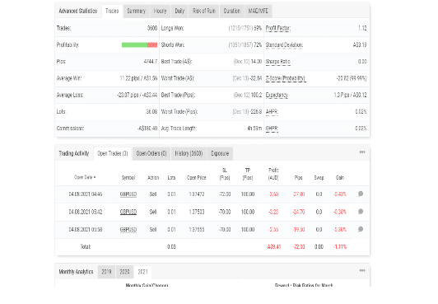Open the MAE/MFE tab
The width and height of the screenshot is (438, 304).
click(x=259, y=11)
